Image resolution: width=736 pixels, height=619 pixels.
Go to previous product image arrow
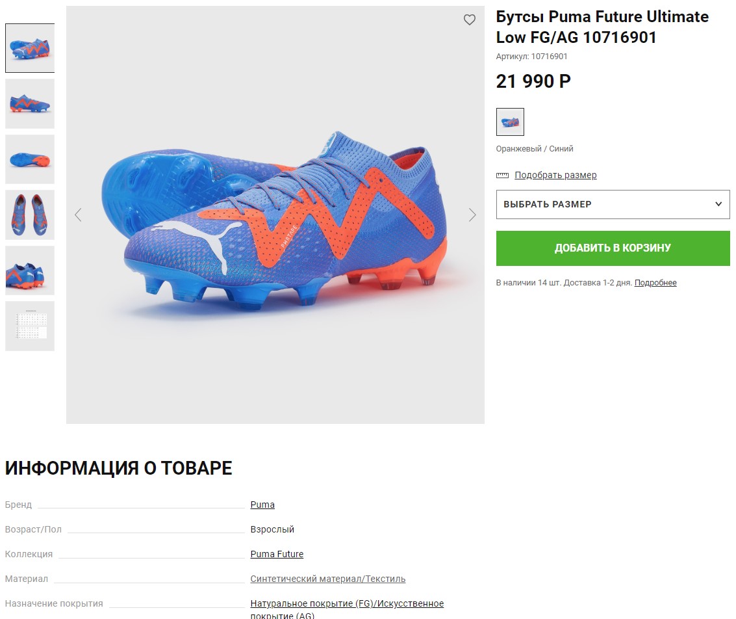click(x=78, y=215)
